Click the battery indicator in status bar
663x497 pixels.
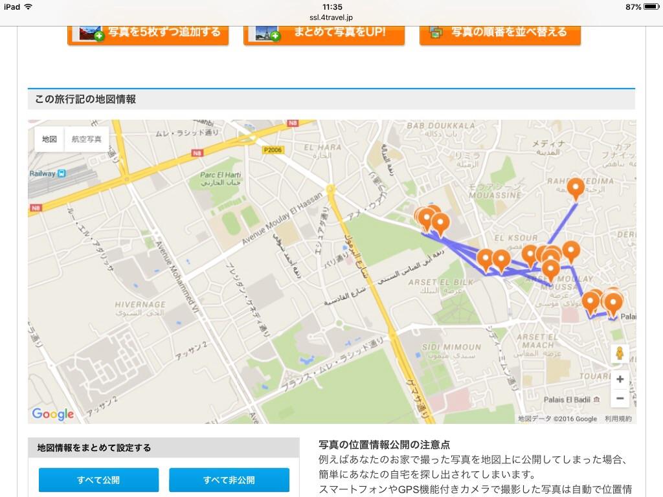click(651, 6)
